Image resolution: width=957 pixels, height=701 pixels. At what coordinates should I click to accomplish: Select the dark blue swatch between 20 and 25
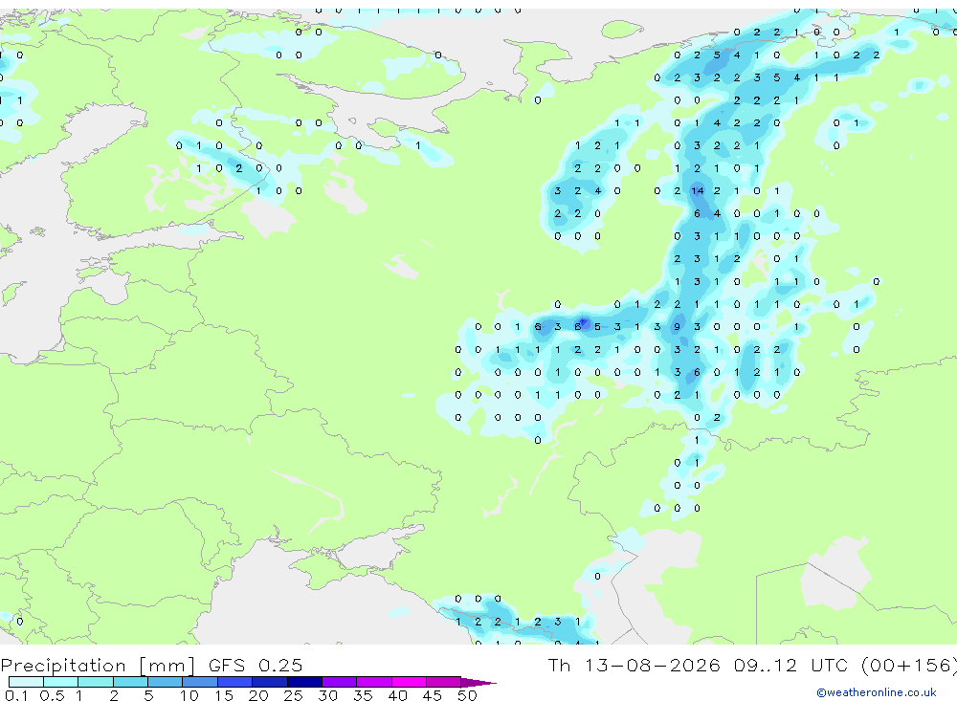coord(270,682)
